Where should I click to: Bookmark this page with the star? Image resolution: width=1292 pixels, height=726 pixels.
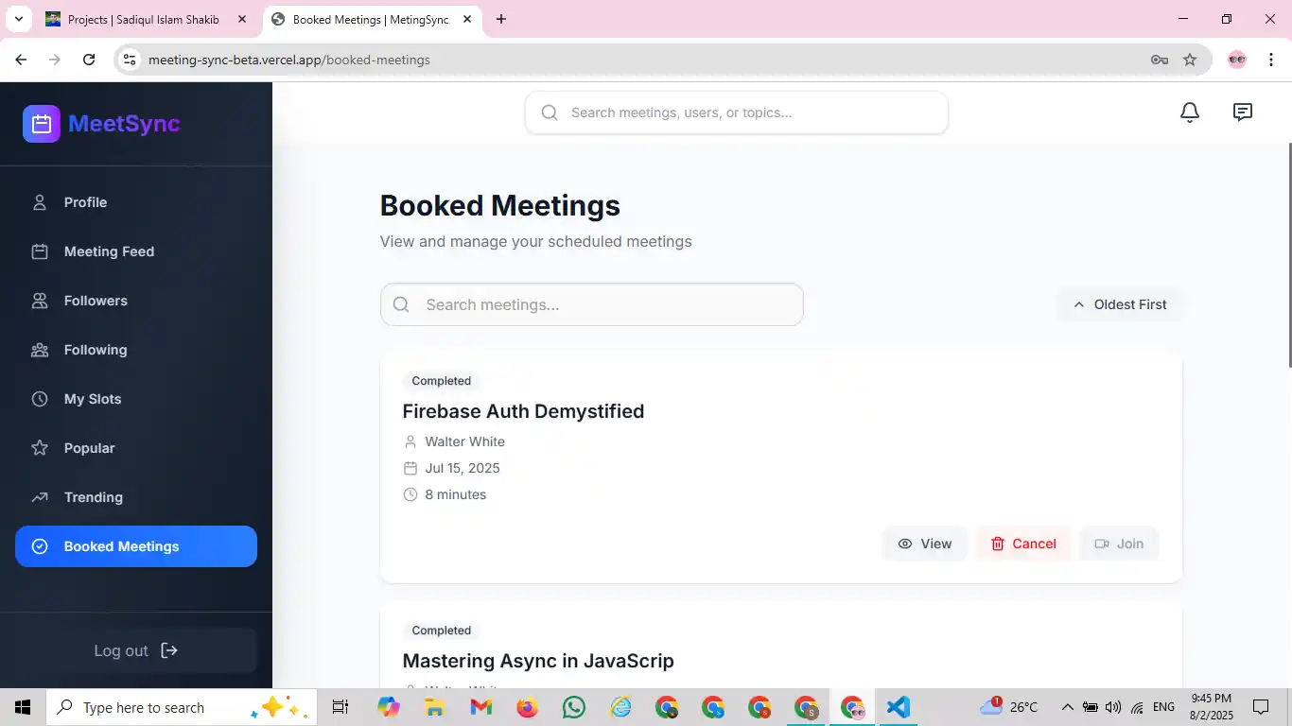tap(1190, 60)
